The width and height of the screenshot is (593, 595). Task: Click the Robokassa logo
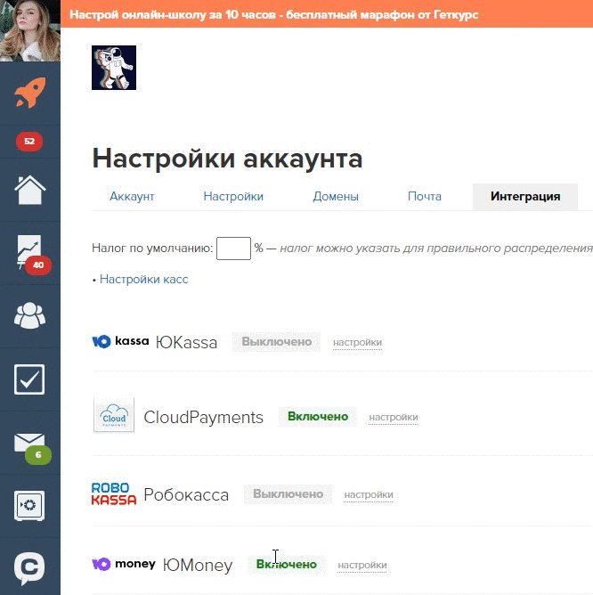tap(114, 493)
